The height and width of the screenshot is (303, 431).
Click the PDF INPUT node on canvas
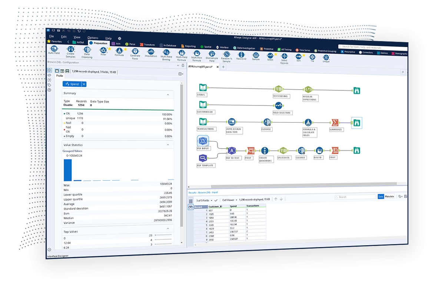203,141
